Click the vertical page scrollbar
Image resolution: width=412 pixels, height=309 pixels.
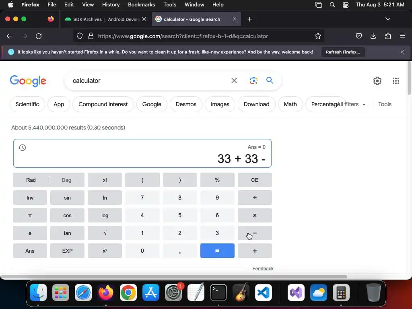(x=409, y=78)
